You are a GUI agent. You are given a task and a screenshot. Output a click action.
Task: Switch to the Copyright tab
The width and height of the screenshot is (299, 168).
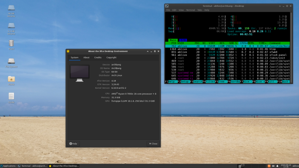point(111,58)
